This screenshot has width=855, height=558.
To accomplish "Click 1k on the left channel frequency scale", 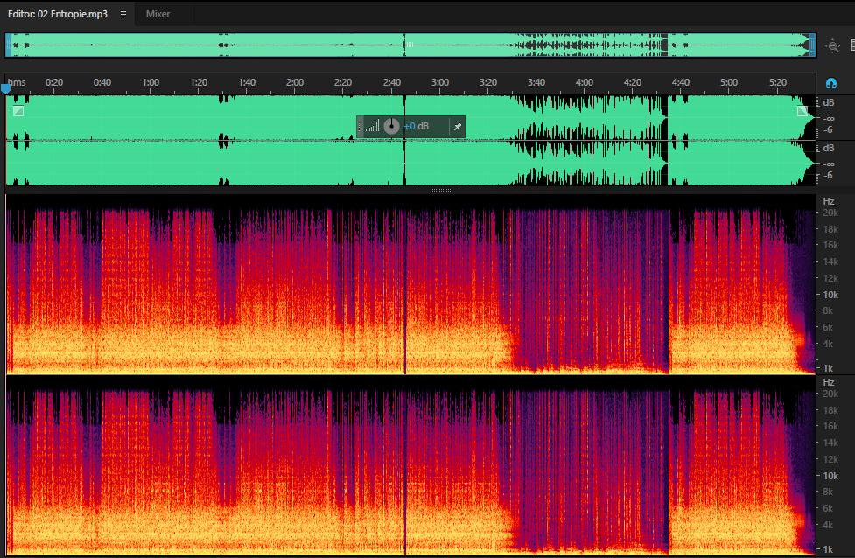I will pyautogui.click(x=828, y=368).
